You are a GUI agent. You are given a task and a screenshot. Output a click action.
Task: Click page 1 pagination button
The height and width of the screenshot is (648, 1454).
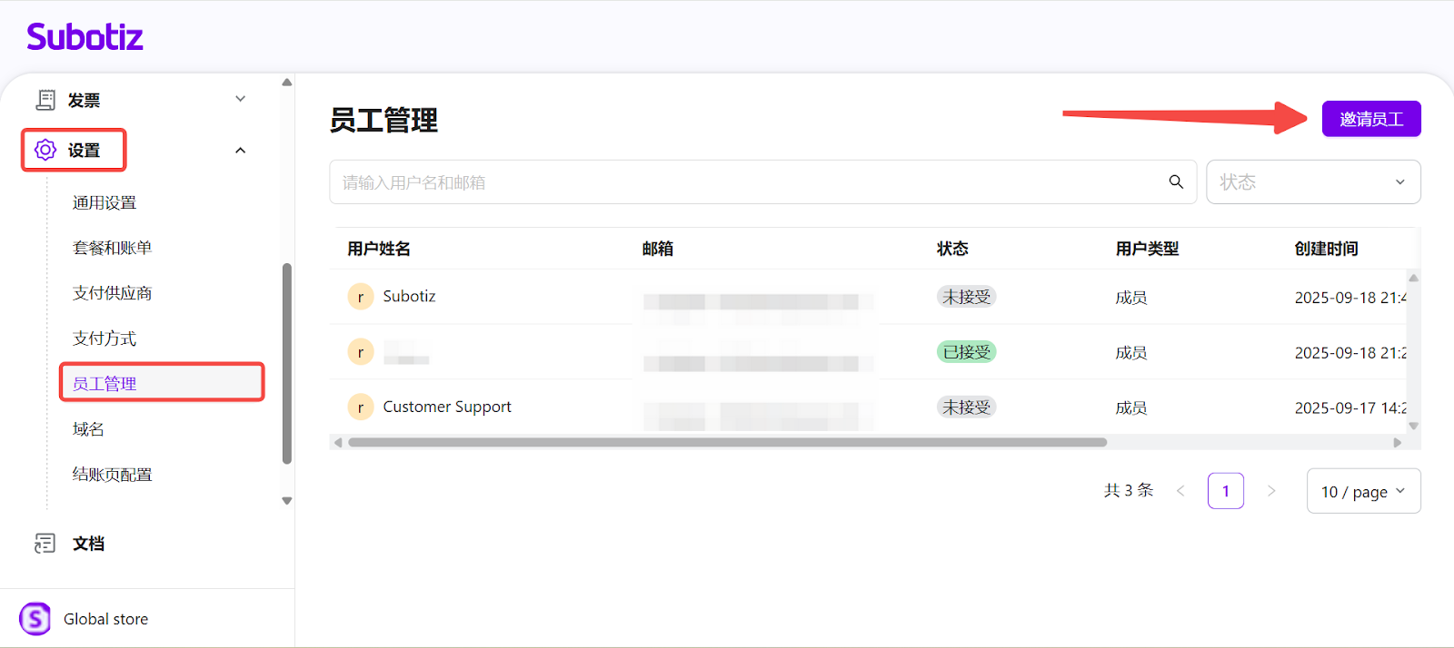coord(1225,491)
